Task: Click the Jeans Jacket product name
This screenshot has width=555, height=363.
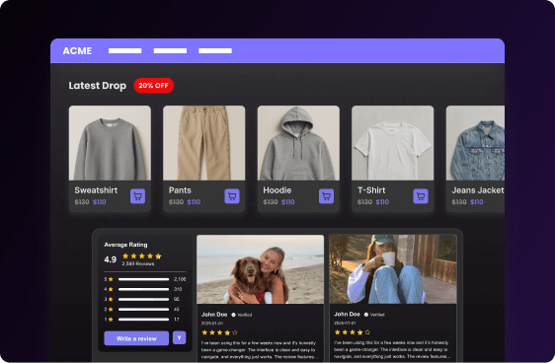Action: point(478,190)
